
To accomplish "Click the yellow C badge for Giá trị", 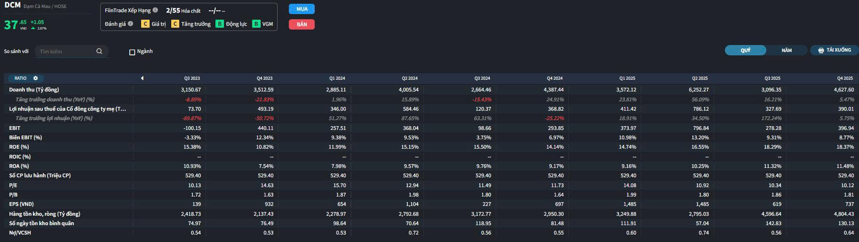I will (145, 24).
